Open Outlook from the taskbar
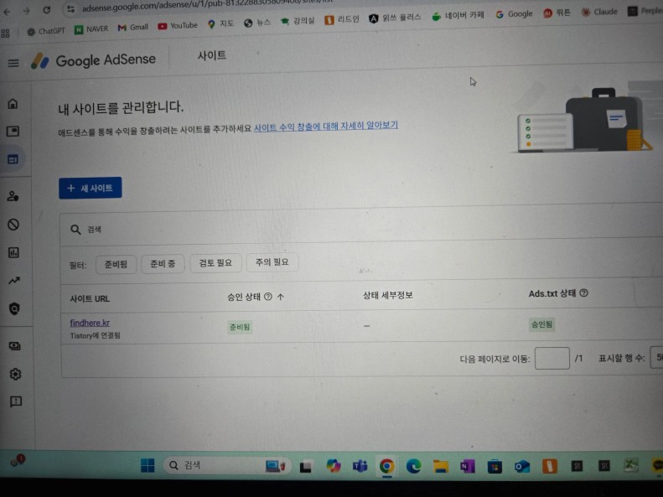The image size is (663, 497). point(522,467)
